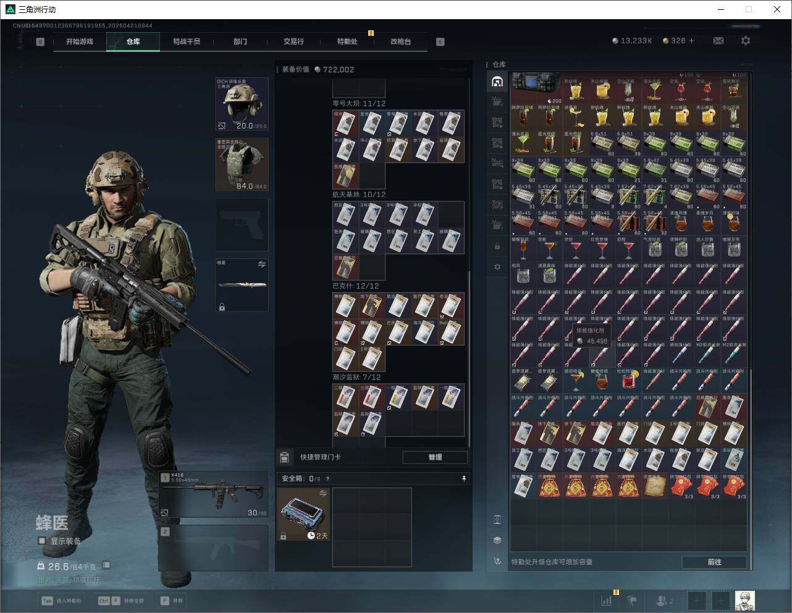
Task: Click the question mark beside 安全箱
Action: point(327,478)
